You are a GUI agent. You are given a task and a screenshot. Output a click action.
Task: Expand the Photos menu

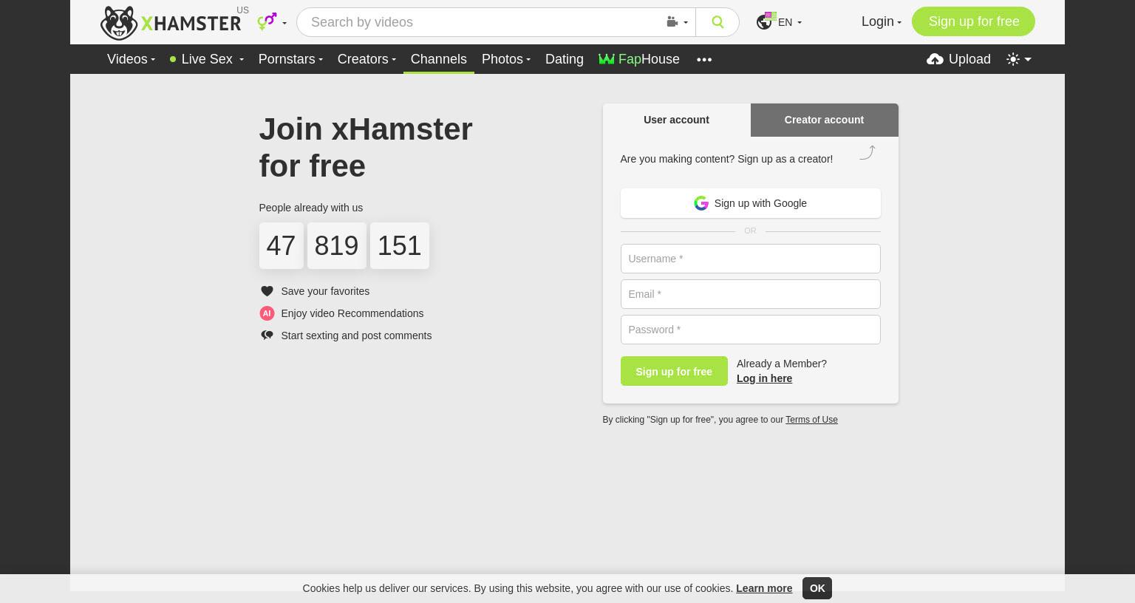tap(506, 59)
